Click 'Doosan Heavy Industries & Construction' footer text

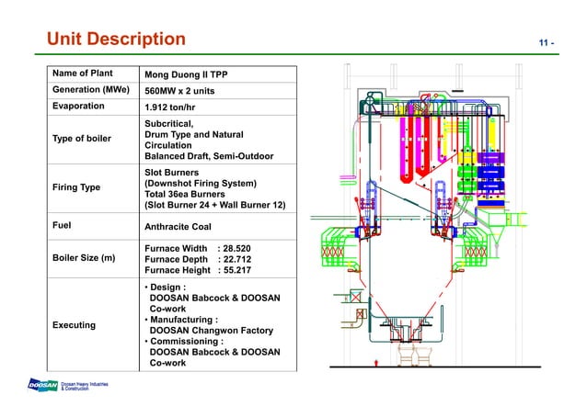85,386
